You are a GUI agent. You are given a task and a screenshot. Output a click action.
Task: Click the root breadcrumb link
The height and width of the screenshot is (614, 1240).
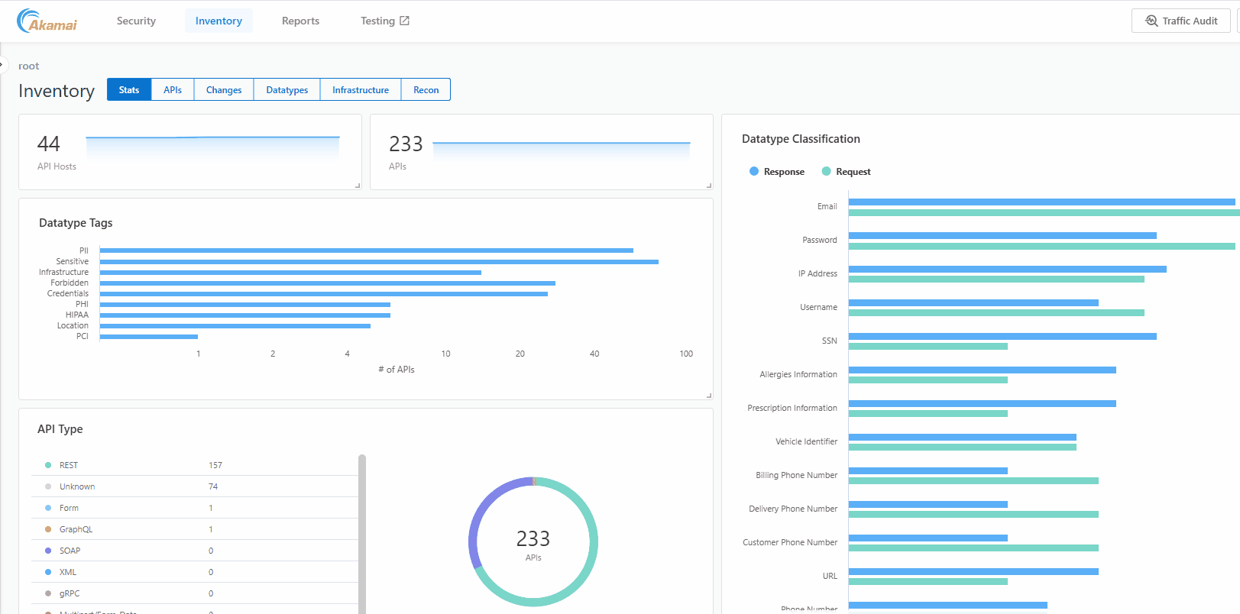click(29, 66)
